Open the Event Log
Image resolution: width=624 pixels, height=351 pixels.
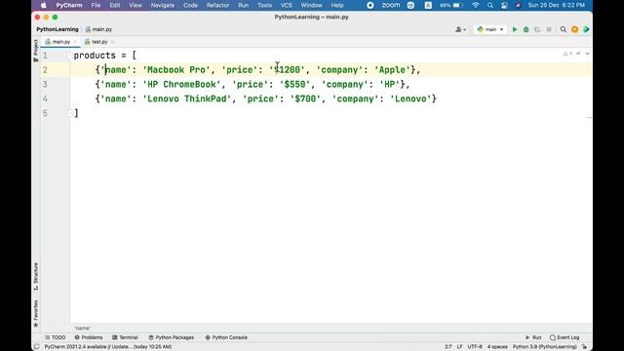565,337
